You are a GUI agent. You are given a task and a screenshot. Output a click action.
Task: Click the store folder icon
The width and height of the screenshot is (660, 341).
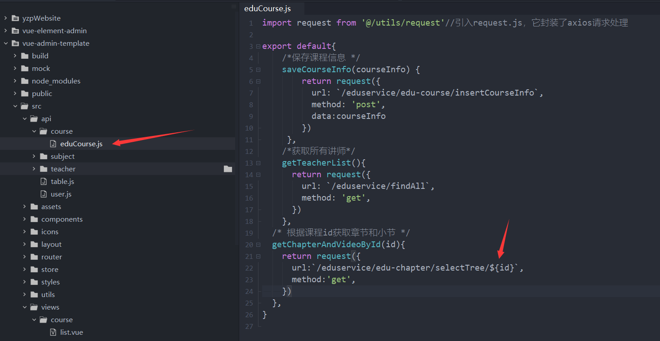34,270
